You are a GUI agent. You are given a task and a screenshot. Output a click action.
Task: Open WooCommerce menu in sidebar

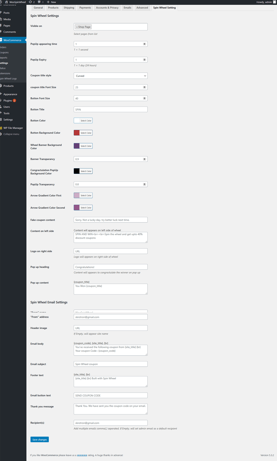[x=12, y=40]
